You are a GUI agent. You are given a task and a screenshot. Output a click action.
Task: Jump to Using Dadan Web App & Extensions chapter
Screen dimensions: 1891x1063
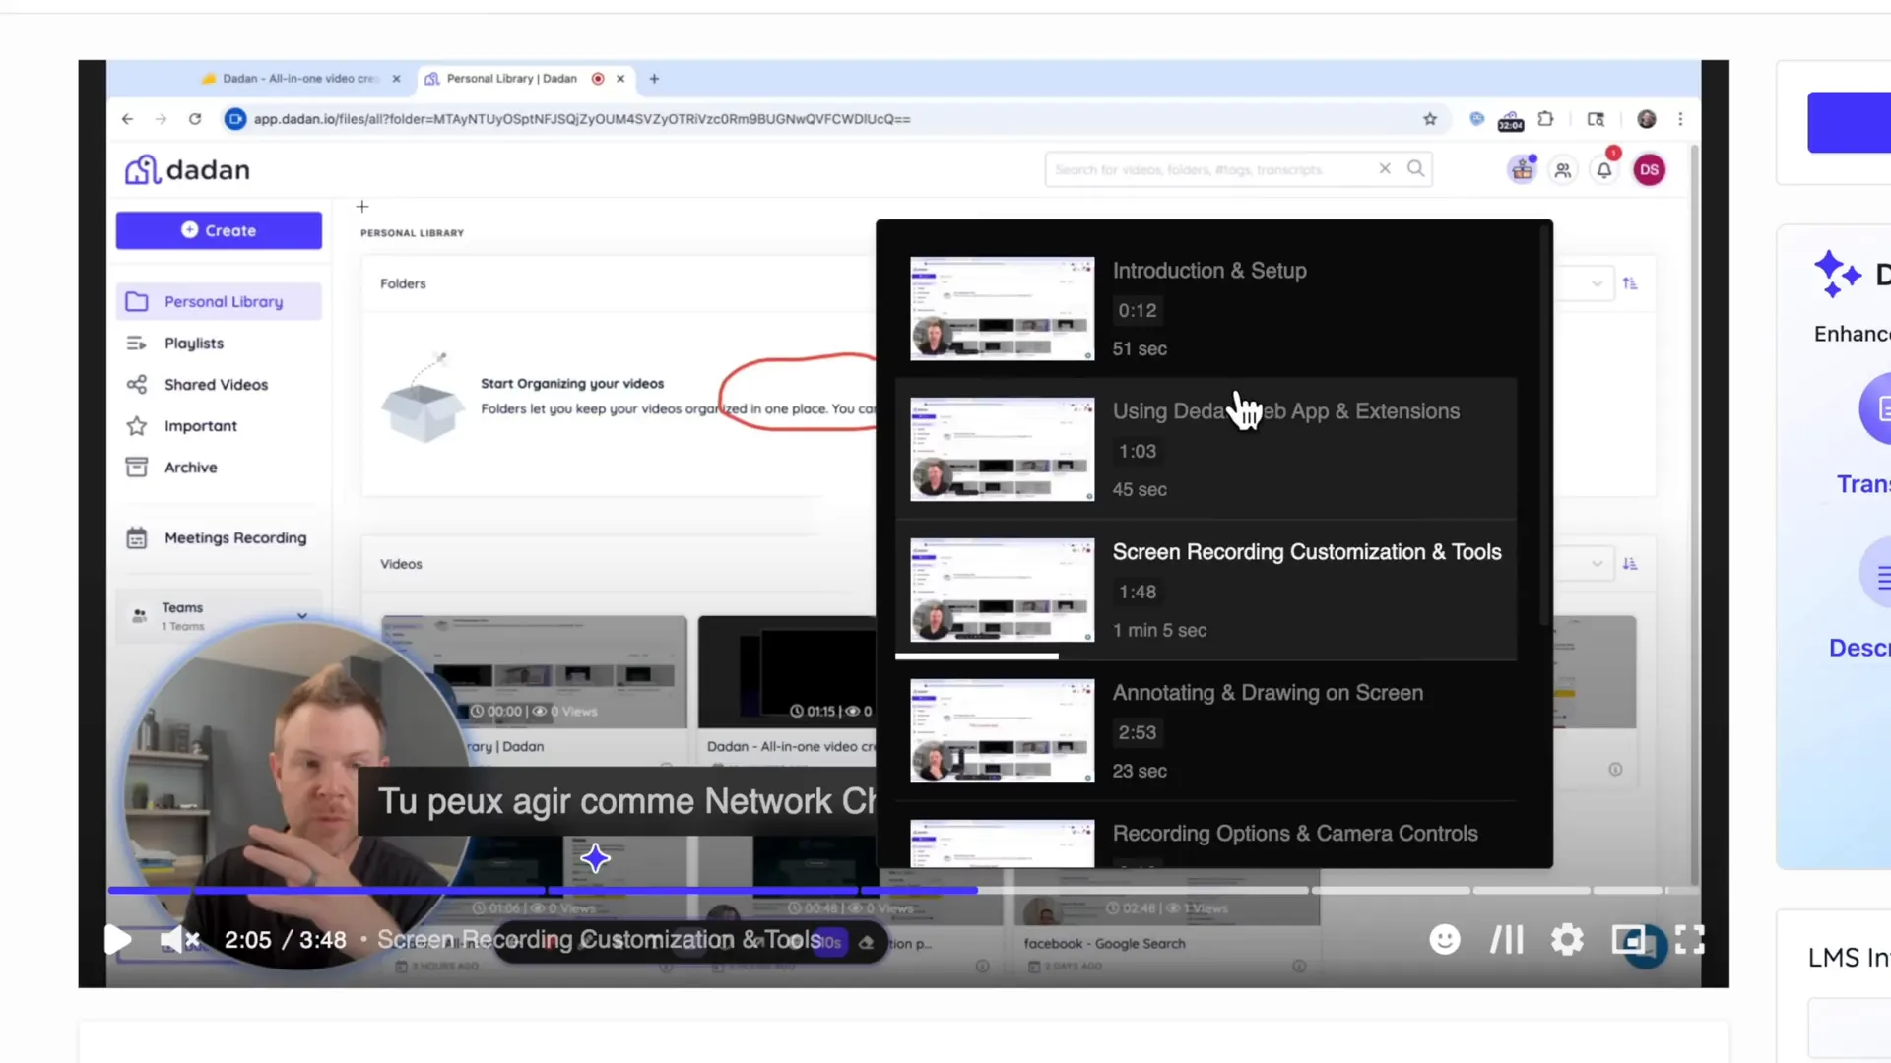coord(1206,449)
